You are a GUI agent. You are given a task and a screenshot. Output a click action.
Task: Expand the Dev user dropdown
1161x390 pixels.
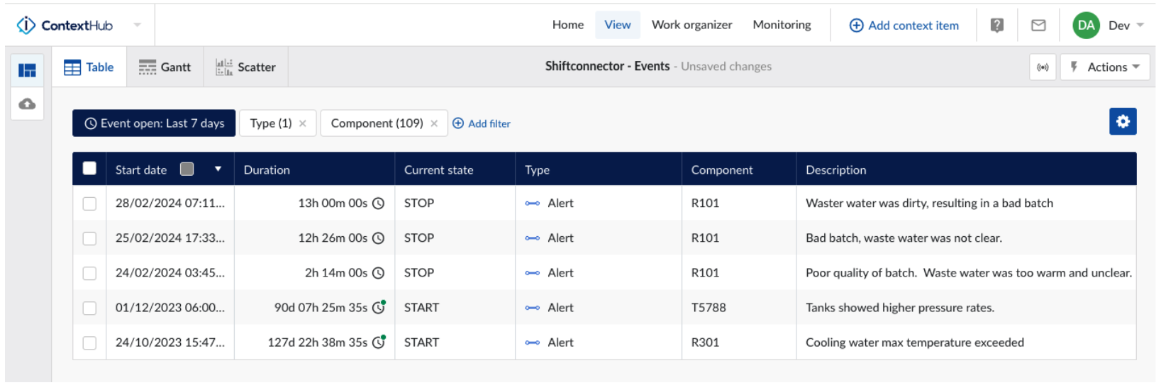[1140, 26]
